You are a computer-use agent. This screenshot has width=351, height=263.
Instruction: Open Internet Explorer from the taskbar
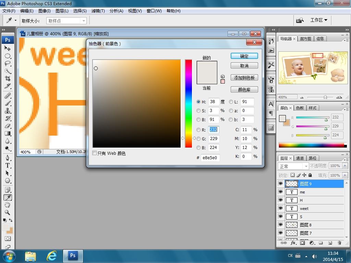click(51, 256)
